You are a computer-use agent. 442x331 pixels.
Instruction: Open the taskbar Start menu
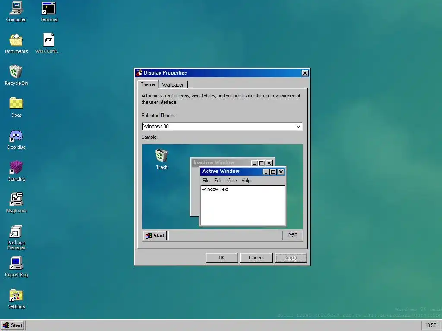pos(13,325)
